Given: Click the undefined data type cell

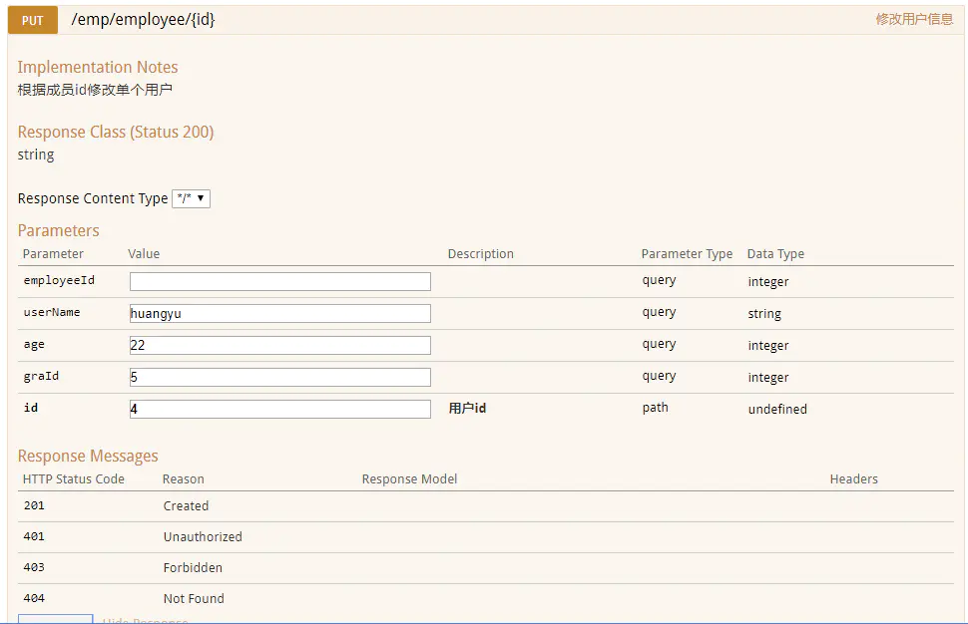Looking at the screenshot, I should [777, 409].
